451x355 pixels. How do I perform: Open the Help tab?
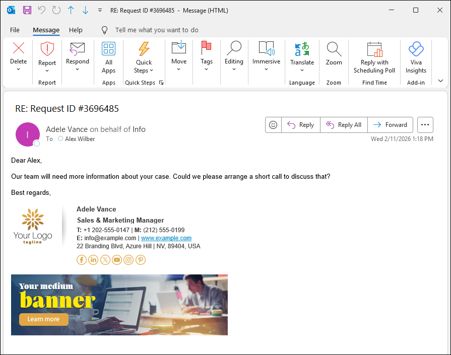click(76, 30)
